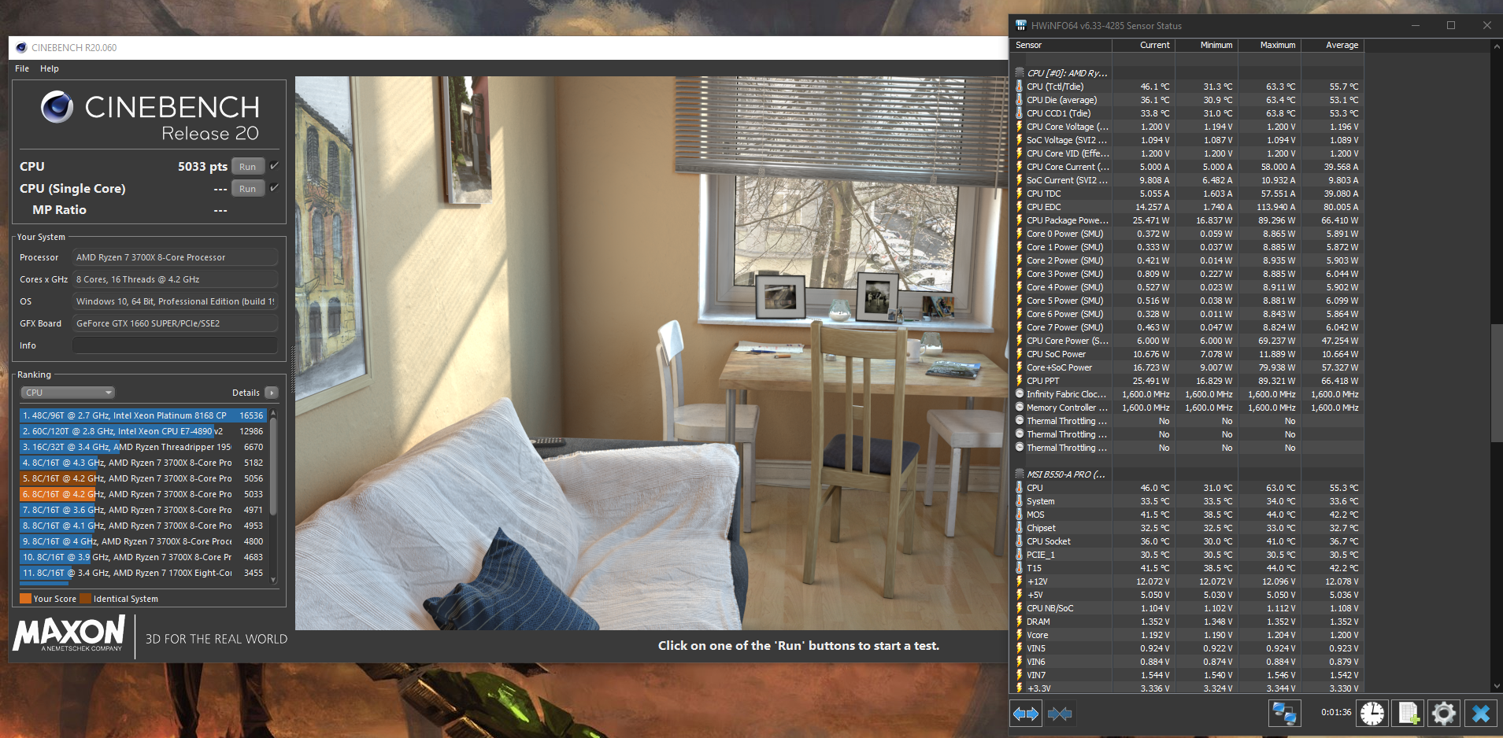Viewport: 1503px width, 738px height.
Task: Click the HWiNFO sensor list scroll-down arrow
Action: (x=1497, y=687)
